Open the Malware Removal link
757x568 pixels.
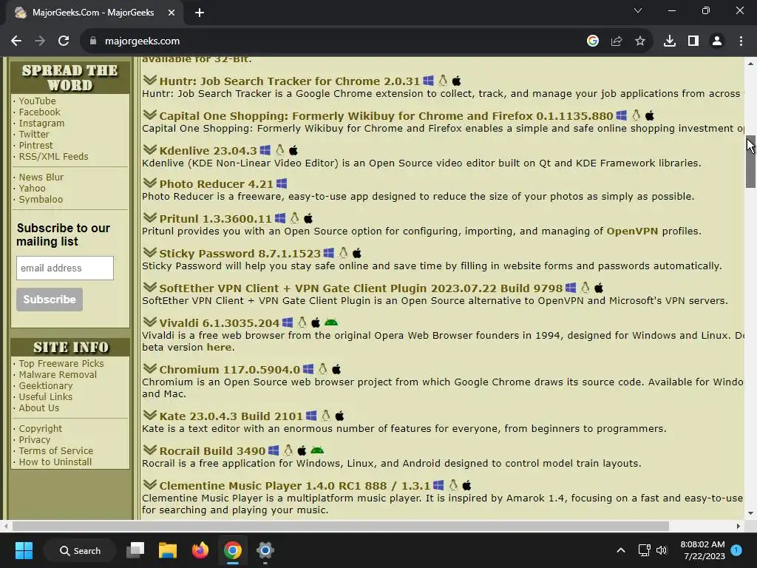tap(58, 375)
